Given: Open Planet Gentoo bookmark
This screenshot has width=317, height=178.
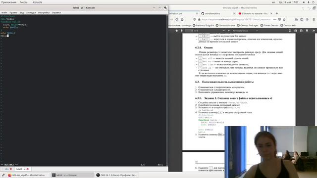Looking at the screenshot, I should pyautogui.click(x=269, y=25).
